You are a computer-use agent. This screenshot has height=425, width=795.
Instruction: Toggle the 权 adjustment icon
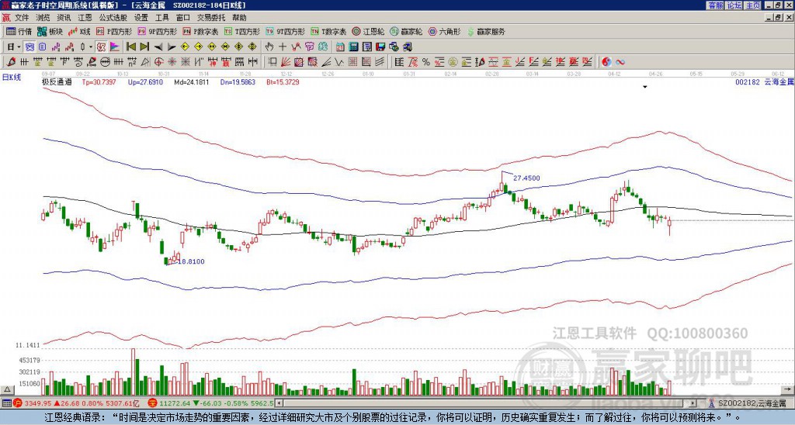101,47
